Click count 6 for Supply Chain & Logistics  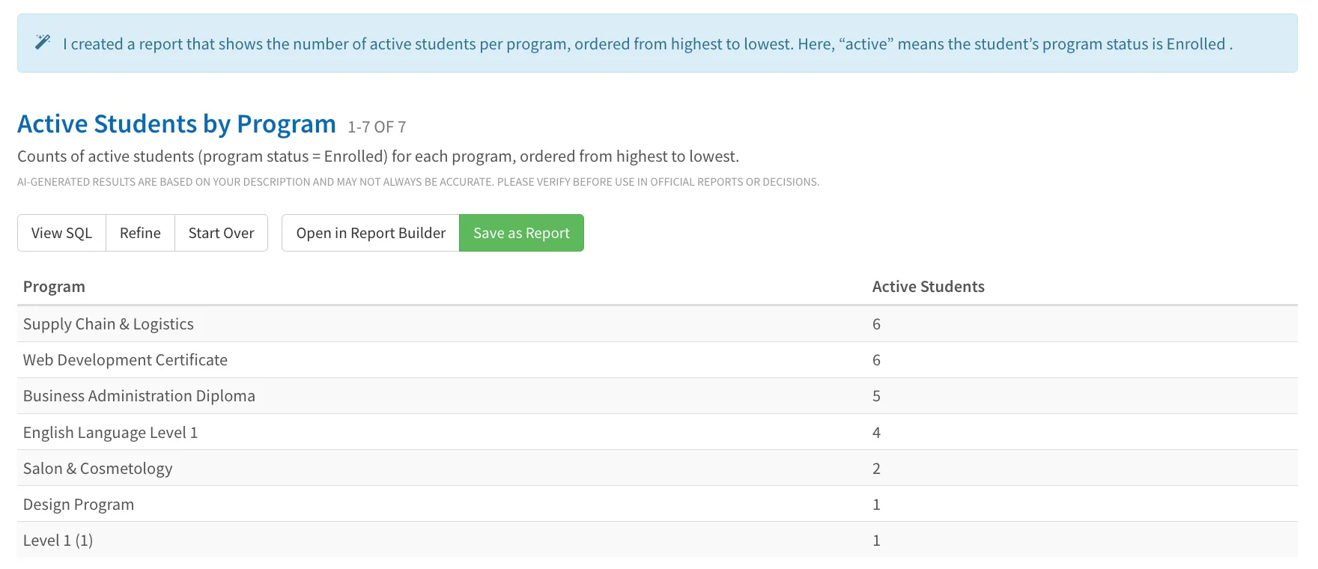pyautogui.click(x=876, y=324)
